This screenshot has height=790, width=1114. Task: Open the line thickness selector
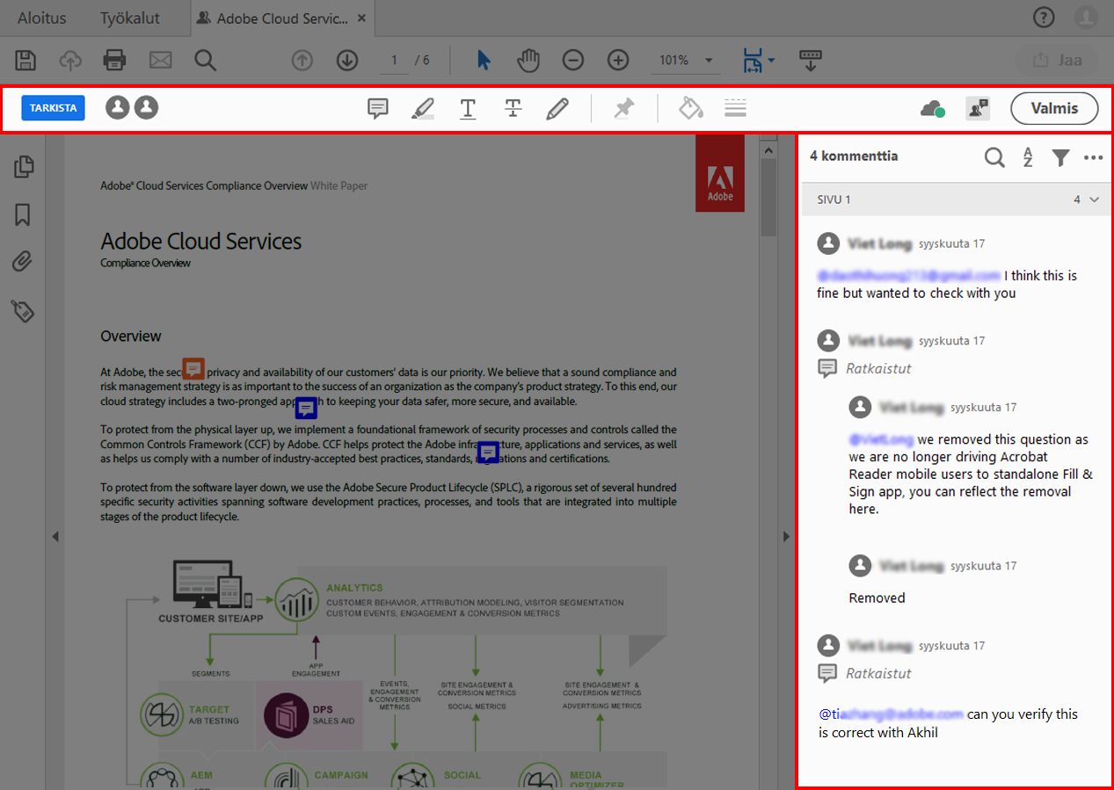[736, 108]
